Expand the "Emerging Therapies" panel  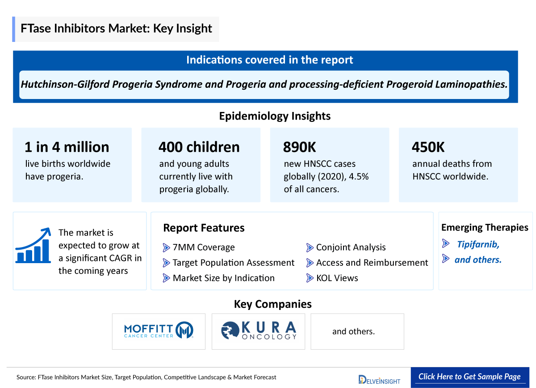pos(485,227)
